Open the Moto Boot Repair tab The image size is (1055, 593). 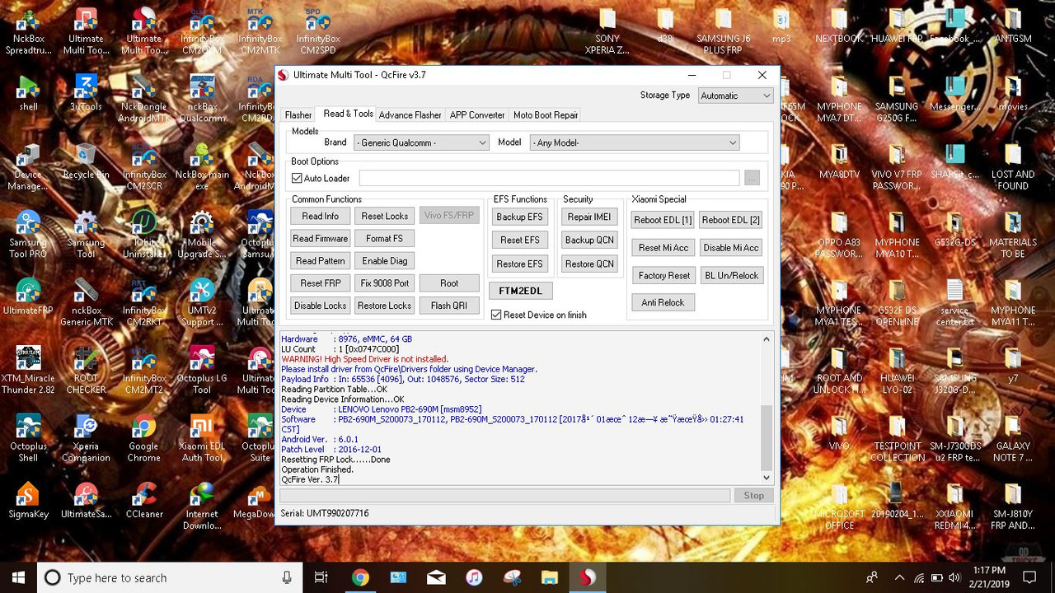(546, 115)
